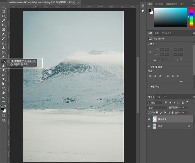Toggle layer filtering on/off switch
195x163 pixels.
click(187, 102)
